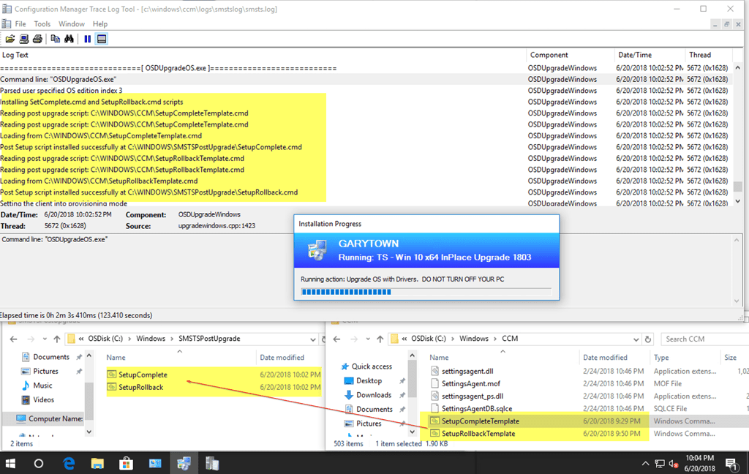Image resolution: width=749 pixels, height=474 pixels.
Task: Click the Find binoculars toolbar icon
Action: coord(69,39)
